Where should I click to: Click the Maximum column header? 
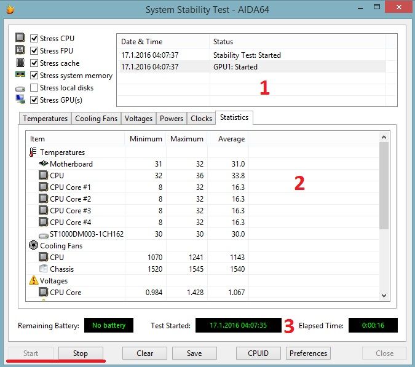[x=186, y=139]
